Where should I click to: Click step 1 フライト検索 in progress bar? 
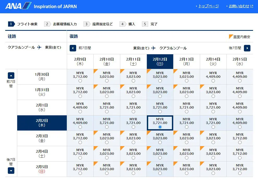[23, 24]
